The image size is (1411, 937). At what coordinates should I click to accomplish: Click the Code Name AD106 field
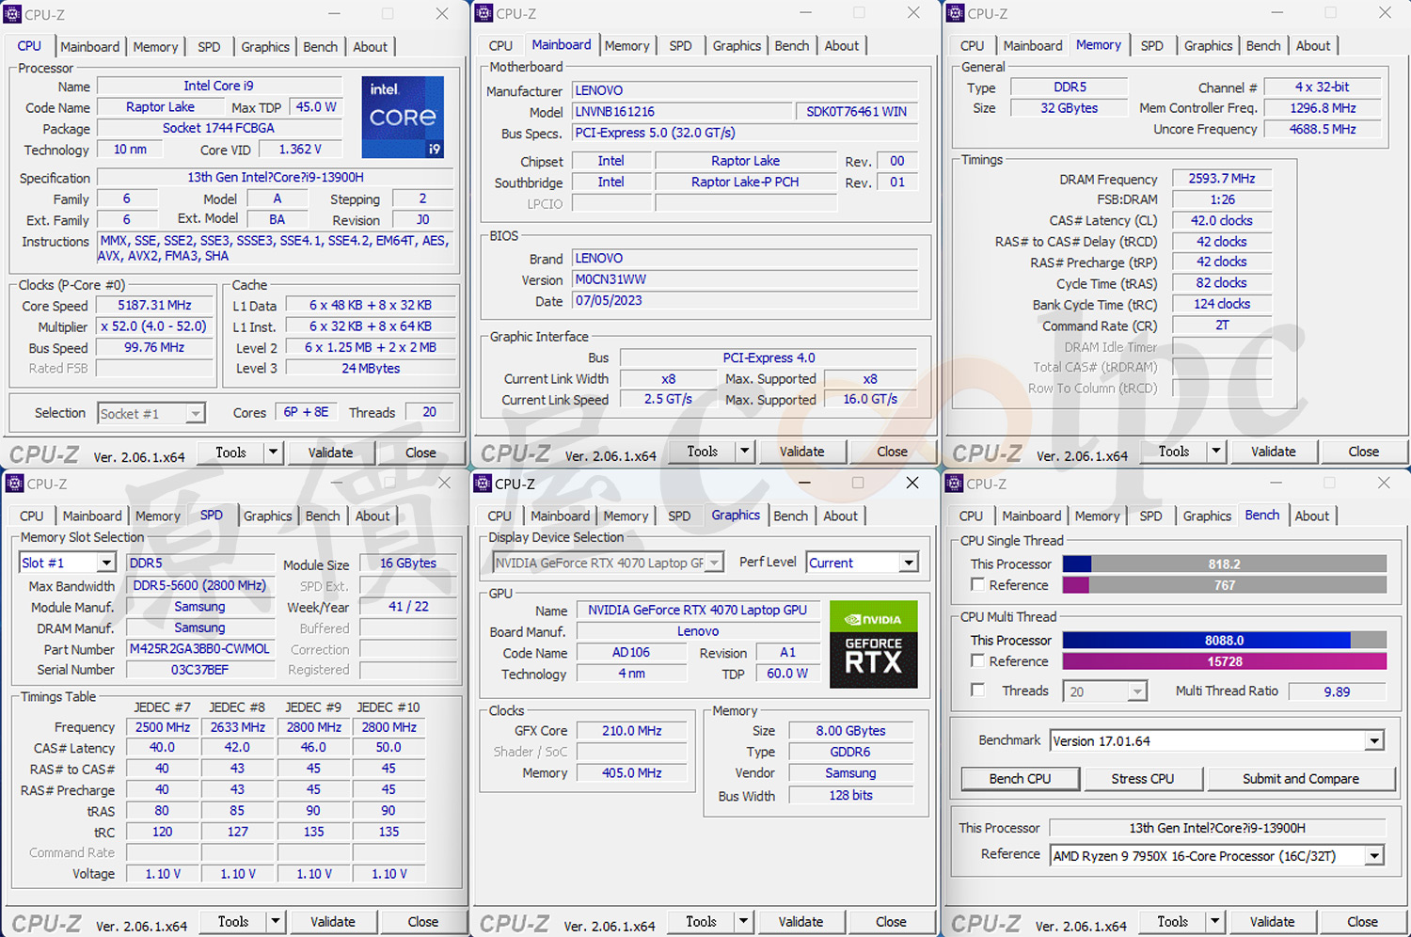click(630, 652)
